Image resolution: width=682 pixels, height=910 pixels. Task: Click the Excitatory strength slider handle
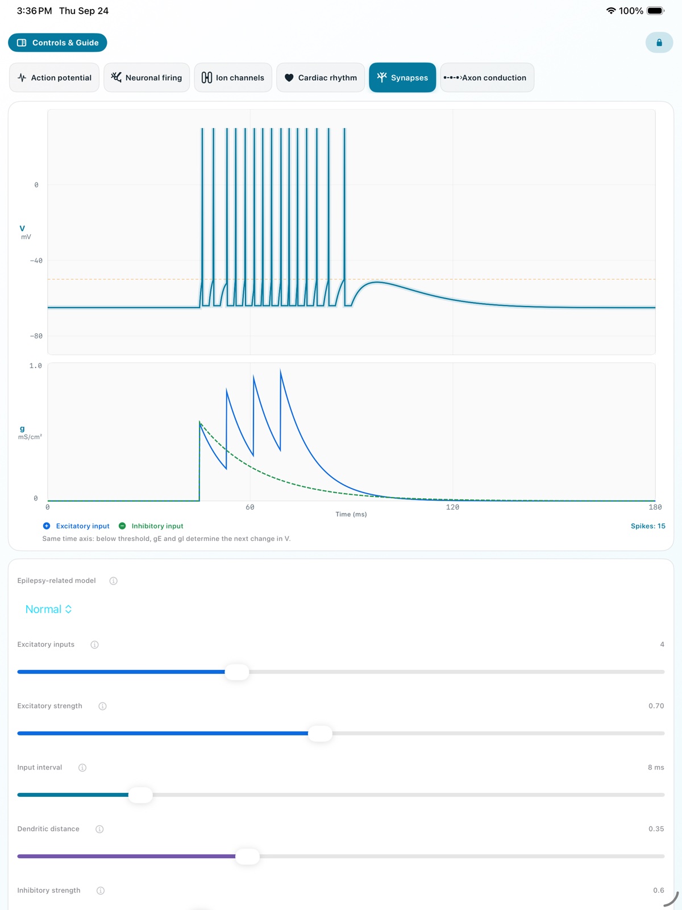pyautogui.click(x=321, y=733)
